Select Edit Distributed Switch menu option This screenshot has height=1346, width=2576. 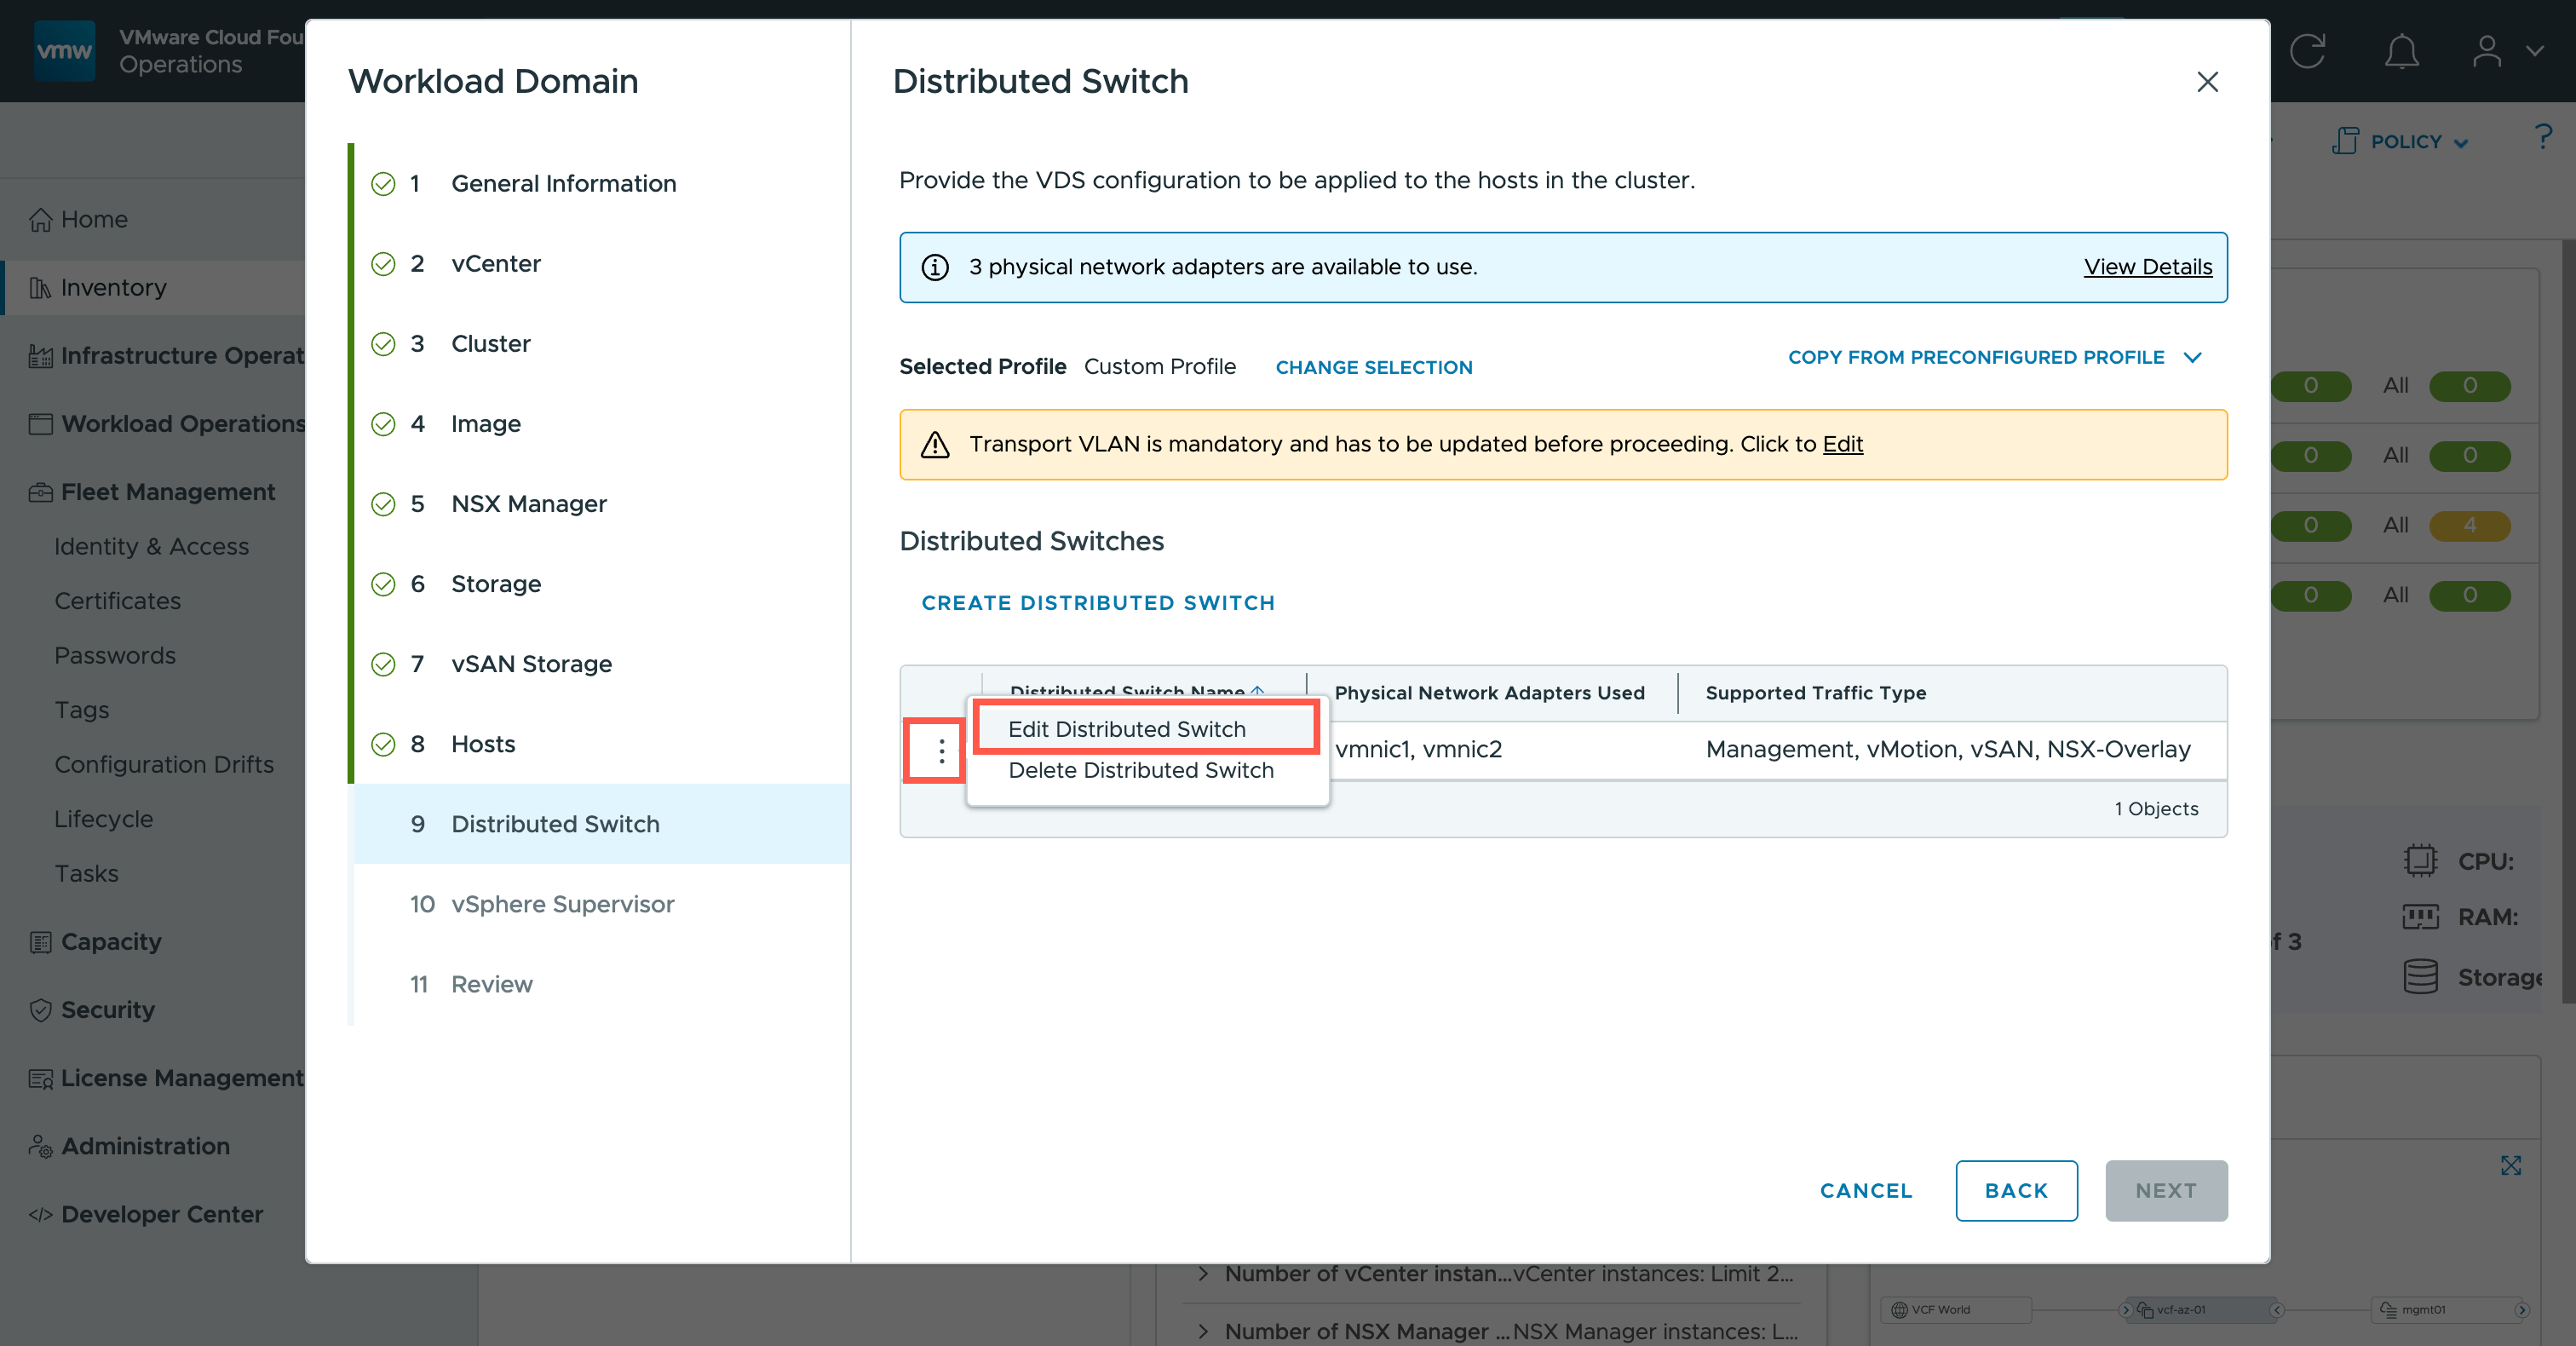(1126, 729)
